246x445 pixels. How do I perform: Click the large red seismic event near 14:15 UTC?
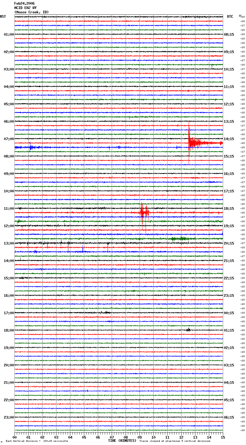click(200, 143)
